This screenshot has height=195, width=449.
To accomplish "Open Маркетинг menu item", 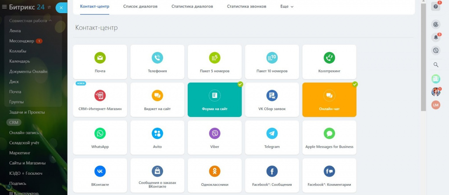I will (x=20, y=153).
